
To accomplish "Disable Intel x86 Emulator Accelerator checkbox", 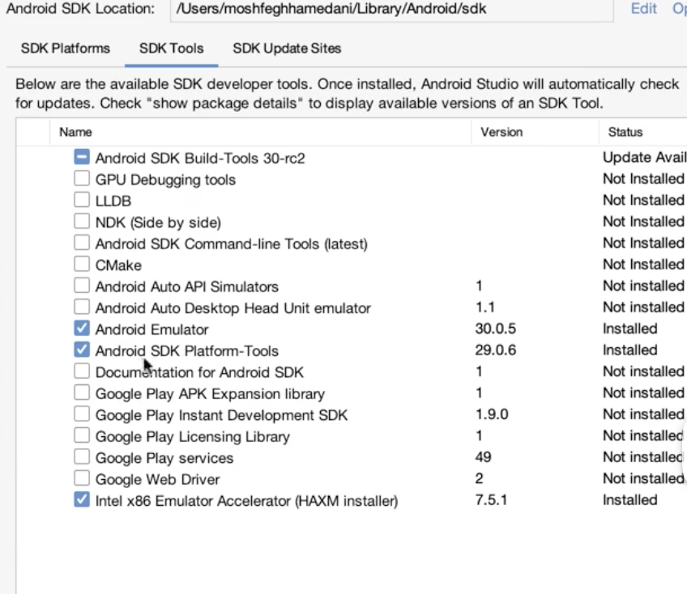I will [82, 499].
